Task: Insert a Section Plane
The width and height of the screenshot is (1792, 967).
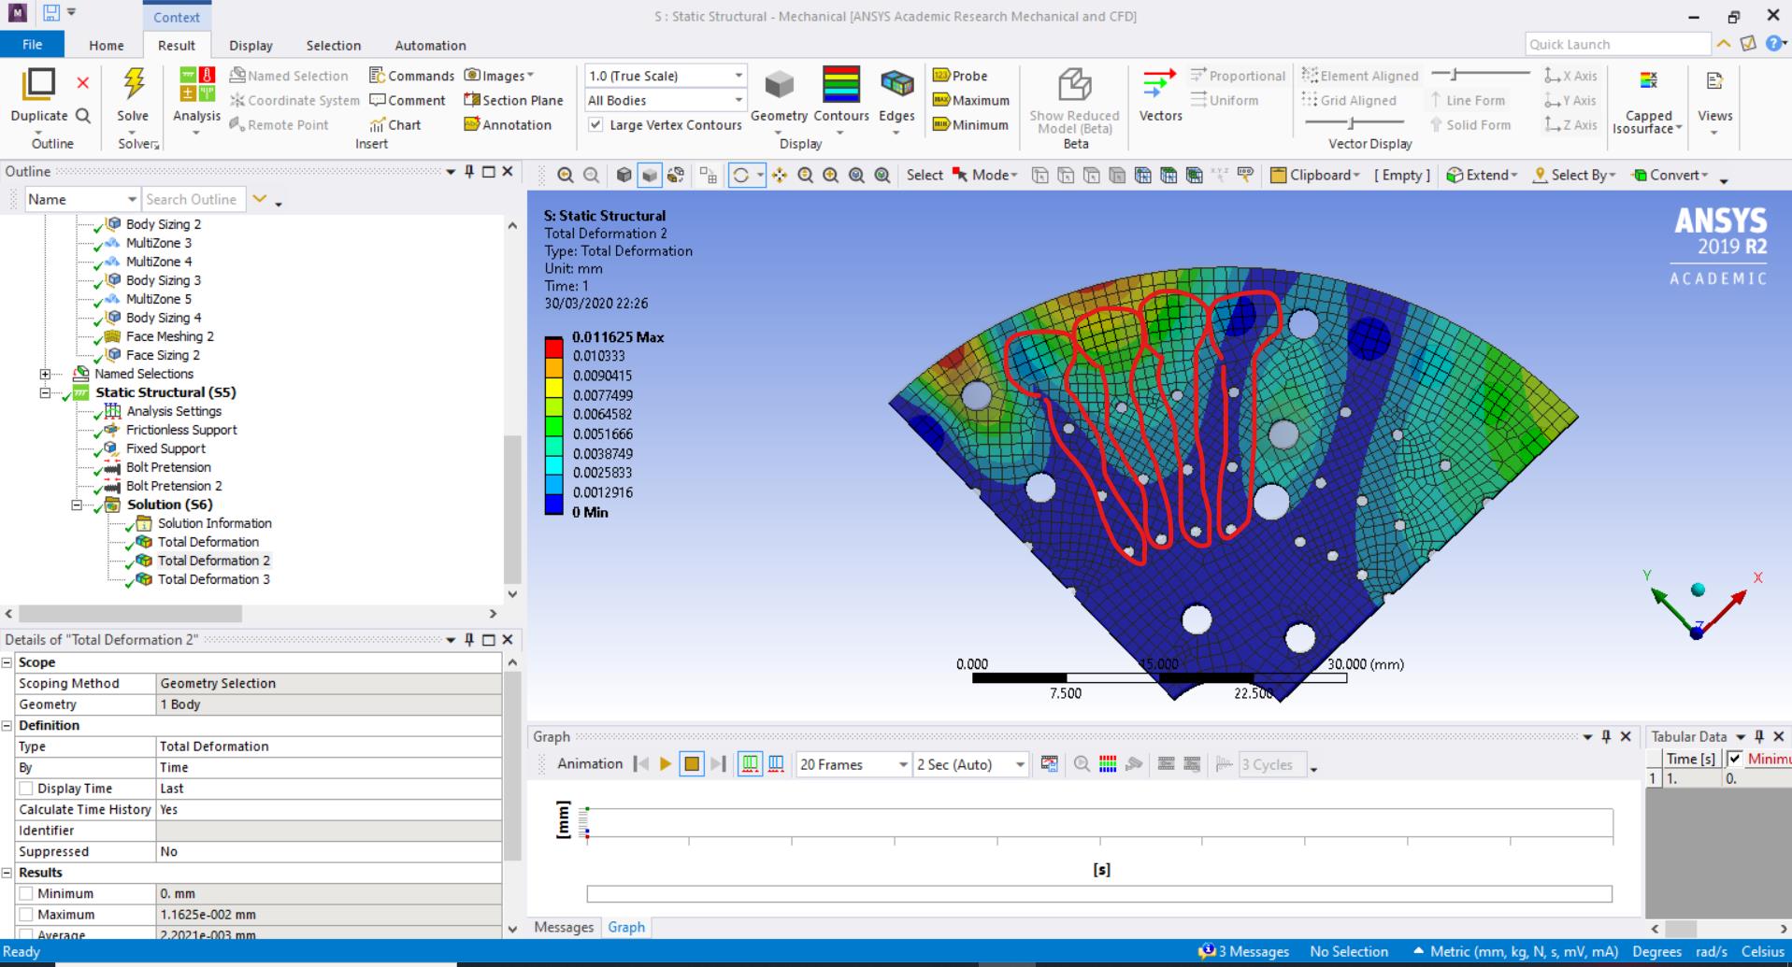Action: 513,100
